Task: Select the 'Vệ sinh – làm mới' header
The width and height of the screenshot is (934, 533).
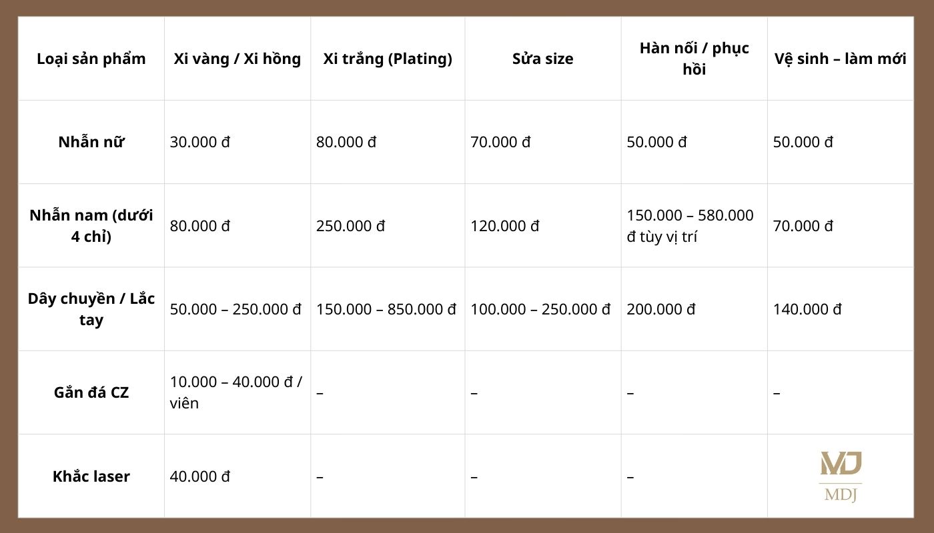Action: pyautogui.click(x=840, y=59)
